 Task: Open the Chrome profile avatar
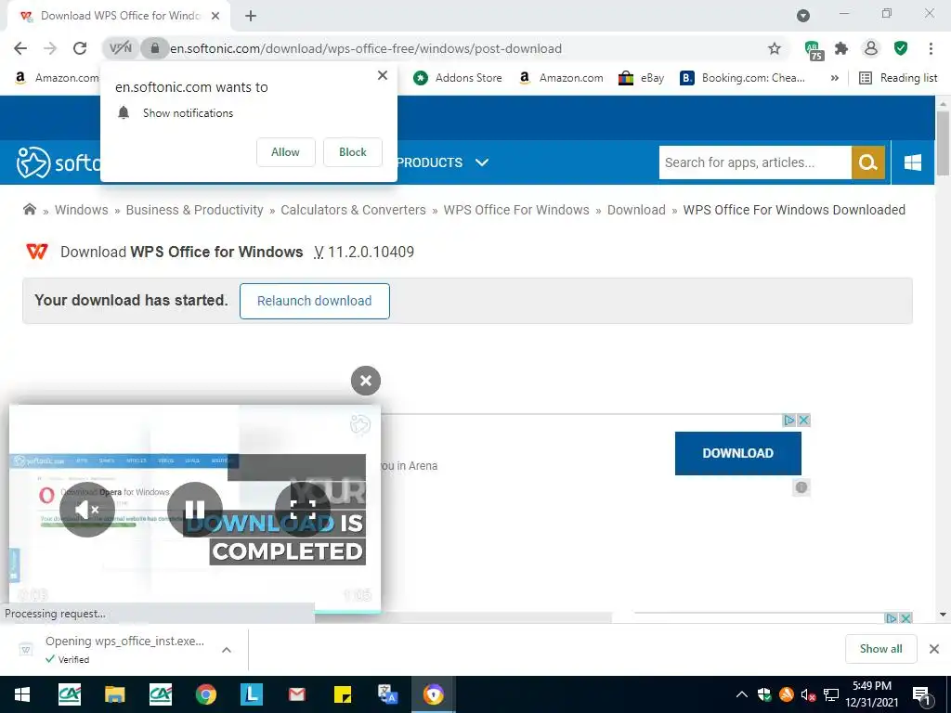(870, 48)
